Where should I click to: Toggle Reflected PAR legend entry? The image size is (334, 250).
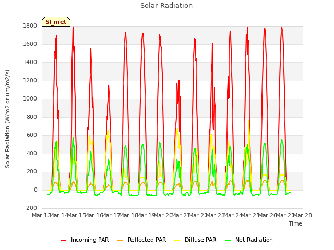[x=141, y=240]
